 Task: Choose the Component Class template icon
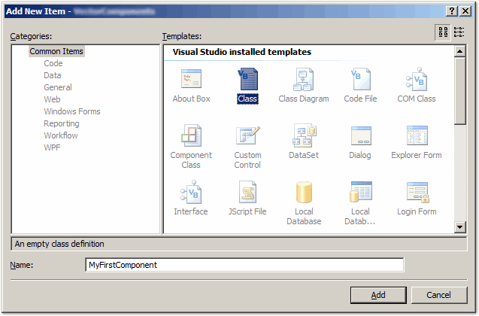[191, 136]
